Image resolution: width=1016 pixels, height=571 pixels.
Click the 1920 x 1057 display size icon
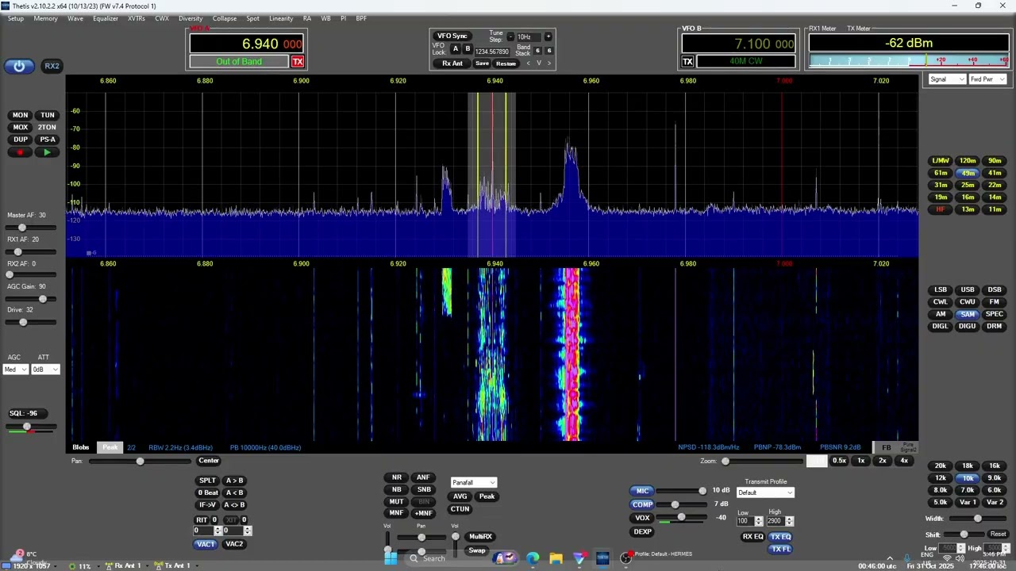point(7,565)
